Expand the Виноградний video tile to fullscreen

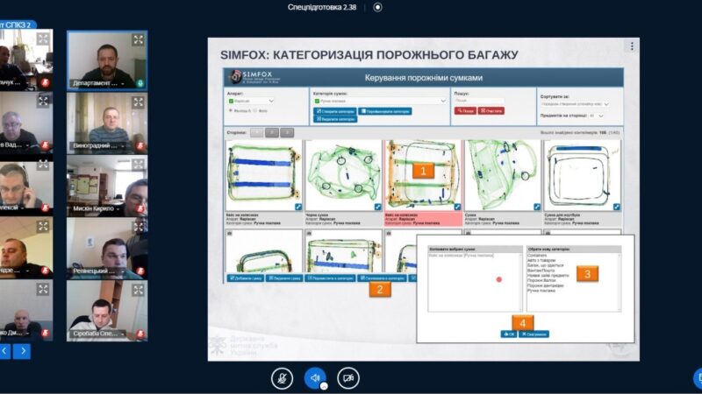tap(139, 102)
